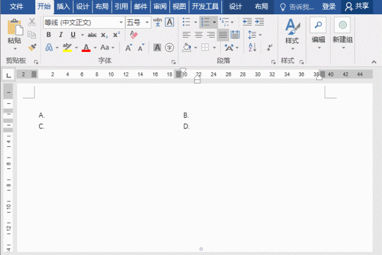Image resolution: width=382 pixels, height=255 pixels.
Task: Click the right indent ruler marker
Action: click(319, 77)
